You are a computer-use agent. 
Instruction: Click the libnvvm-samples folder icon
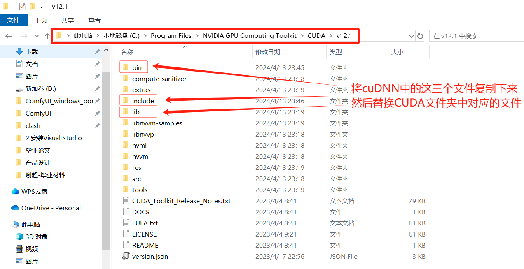[x=126, y=123]
